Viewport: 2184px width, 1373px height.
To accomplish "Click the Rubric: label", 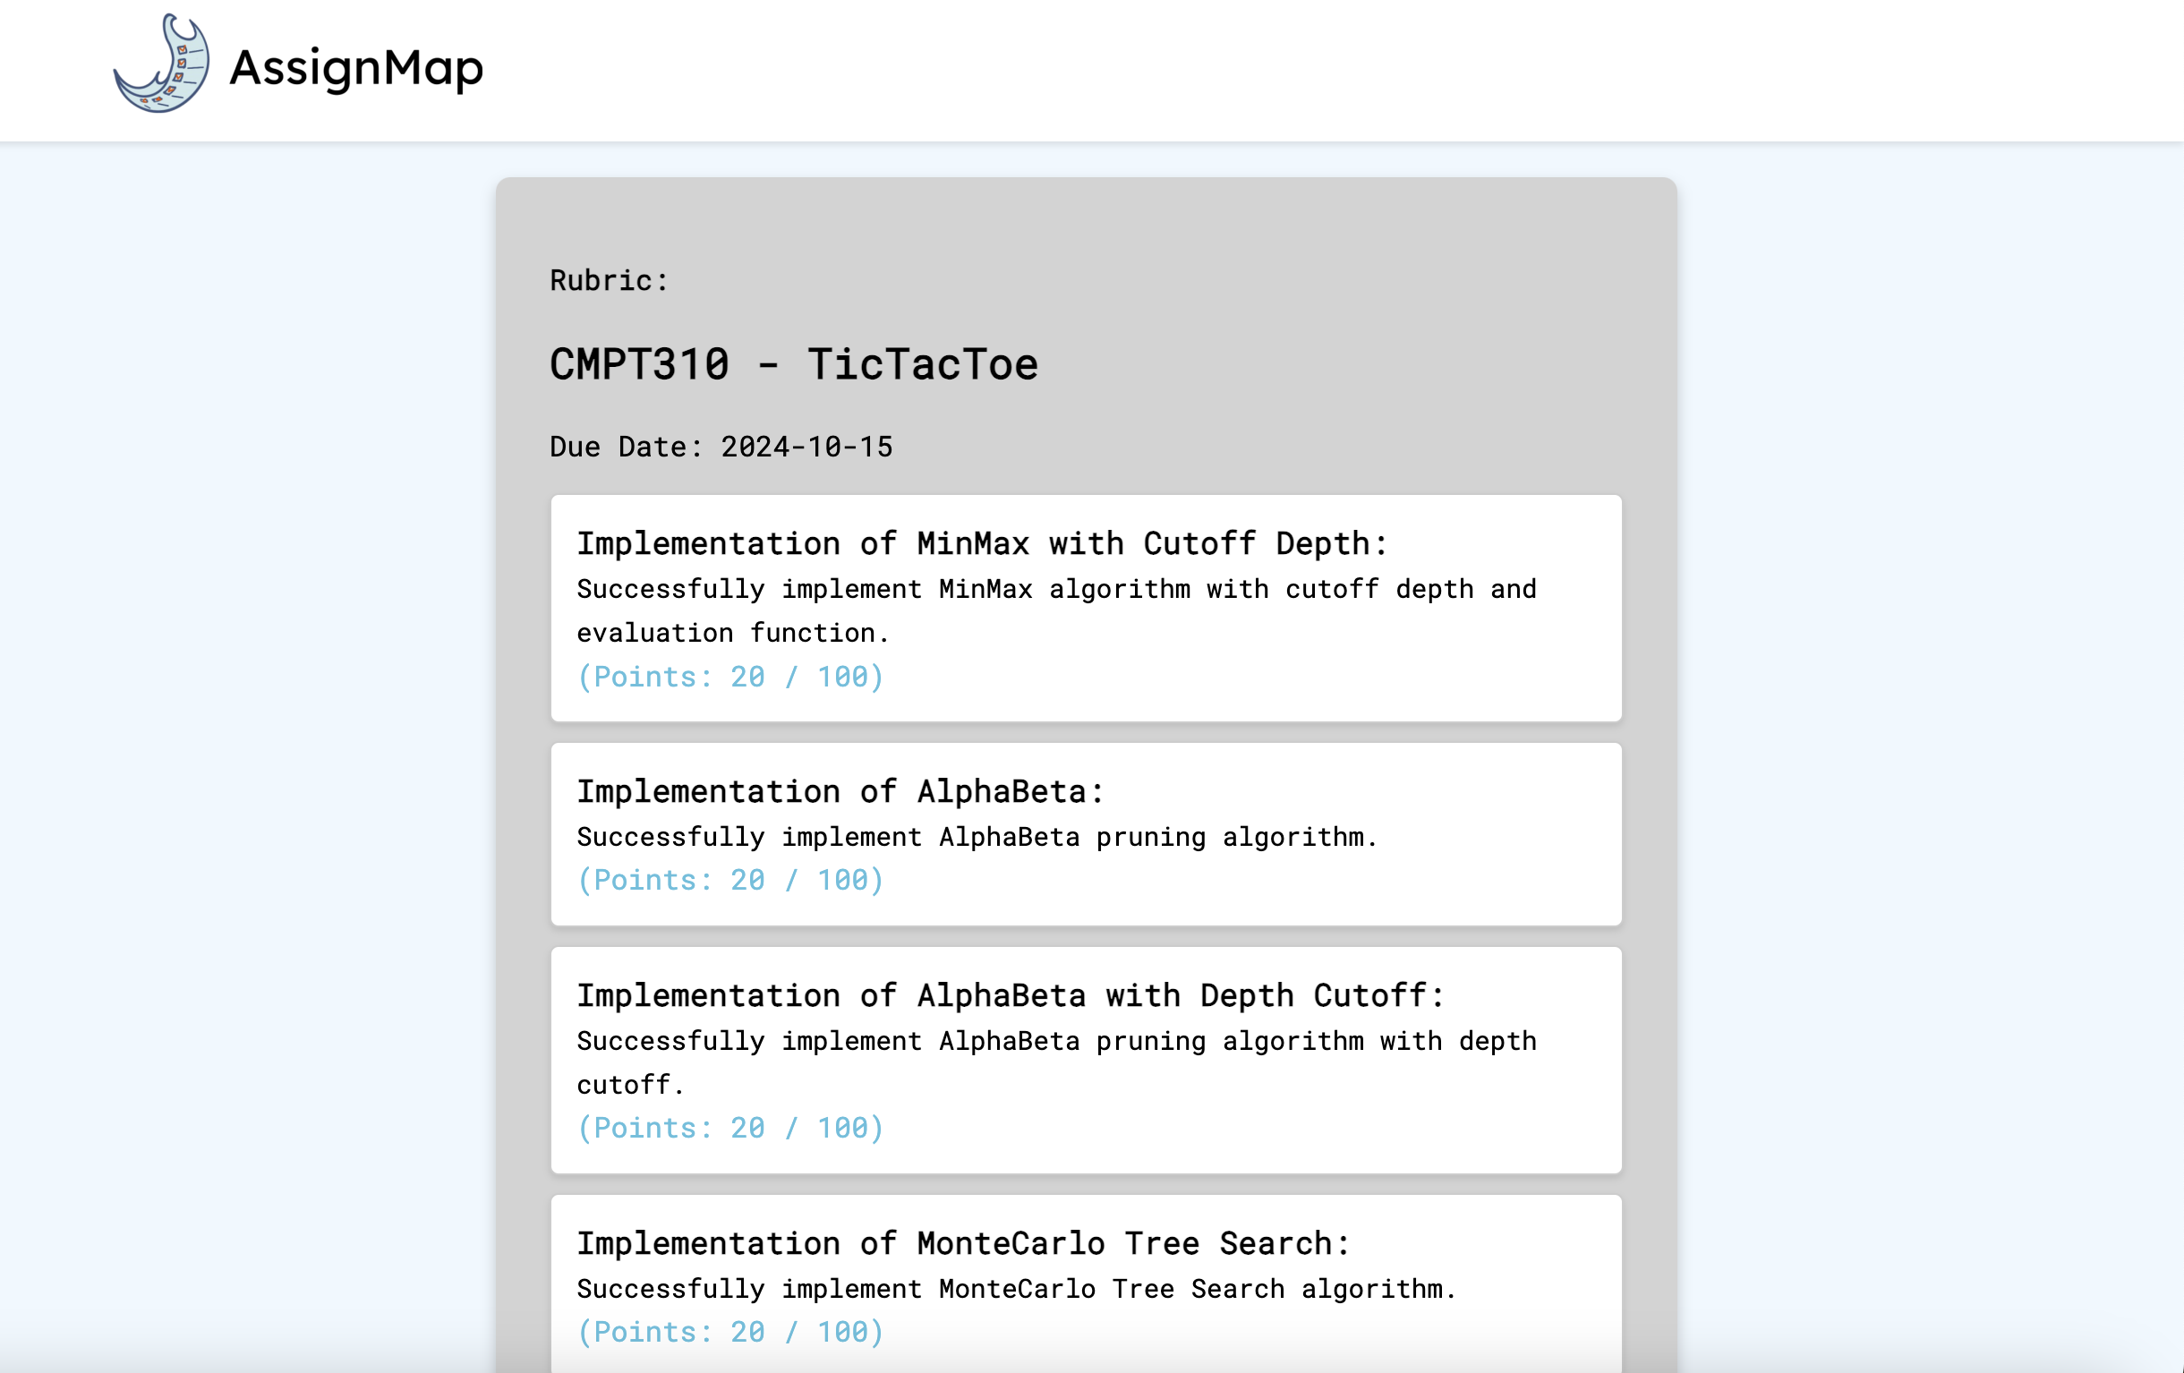I will coord(609,280).
